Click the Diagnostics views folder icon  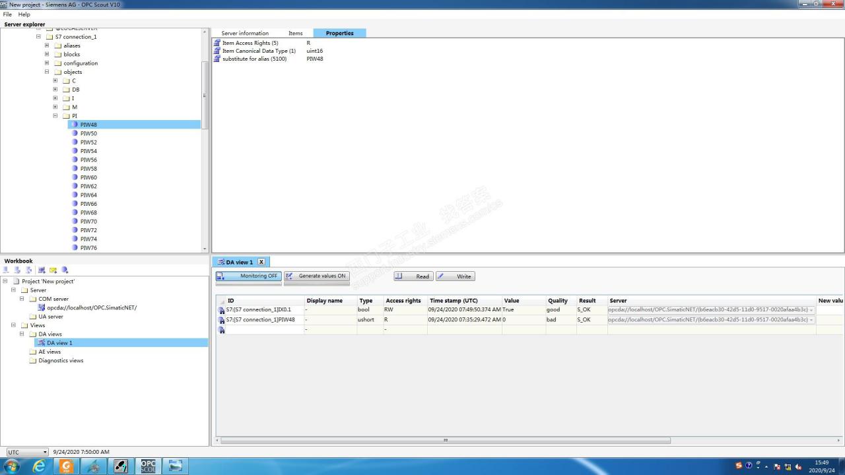(33, 361)
